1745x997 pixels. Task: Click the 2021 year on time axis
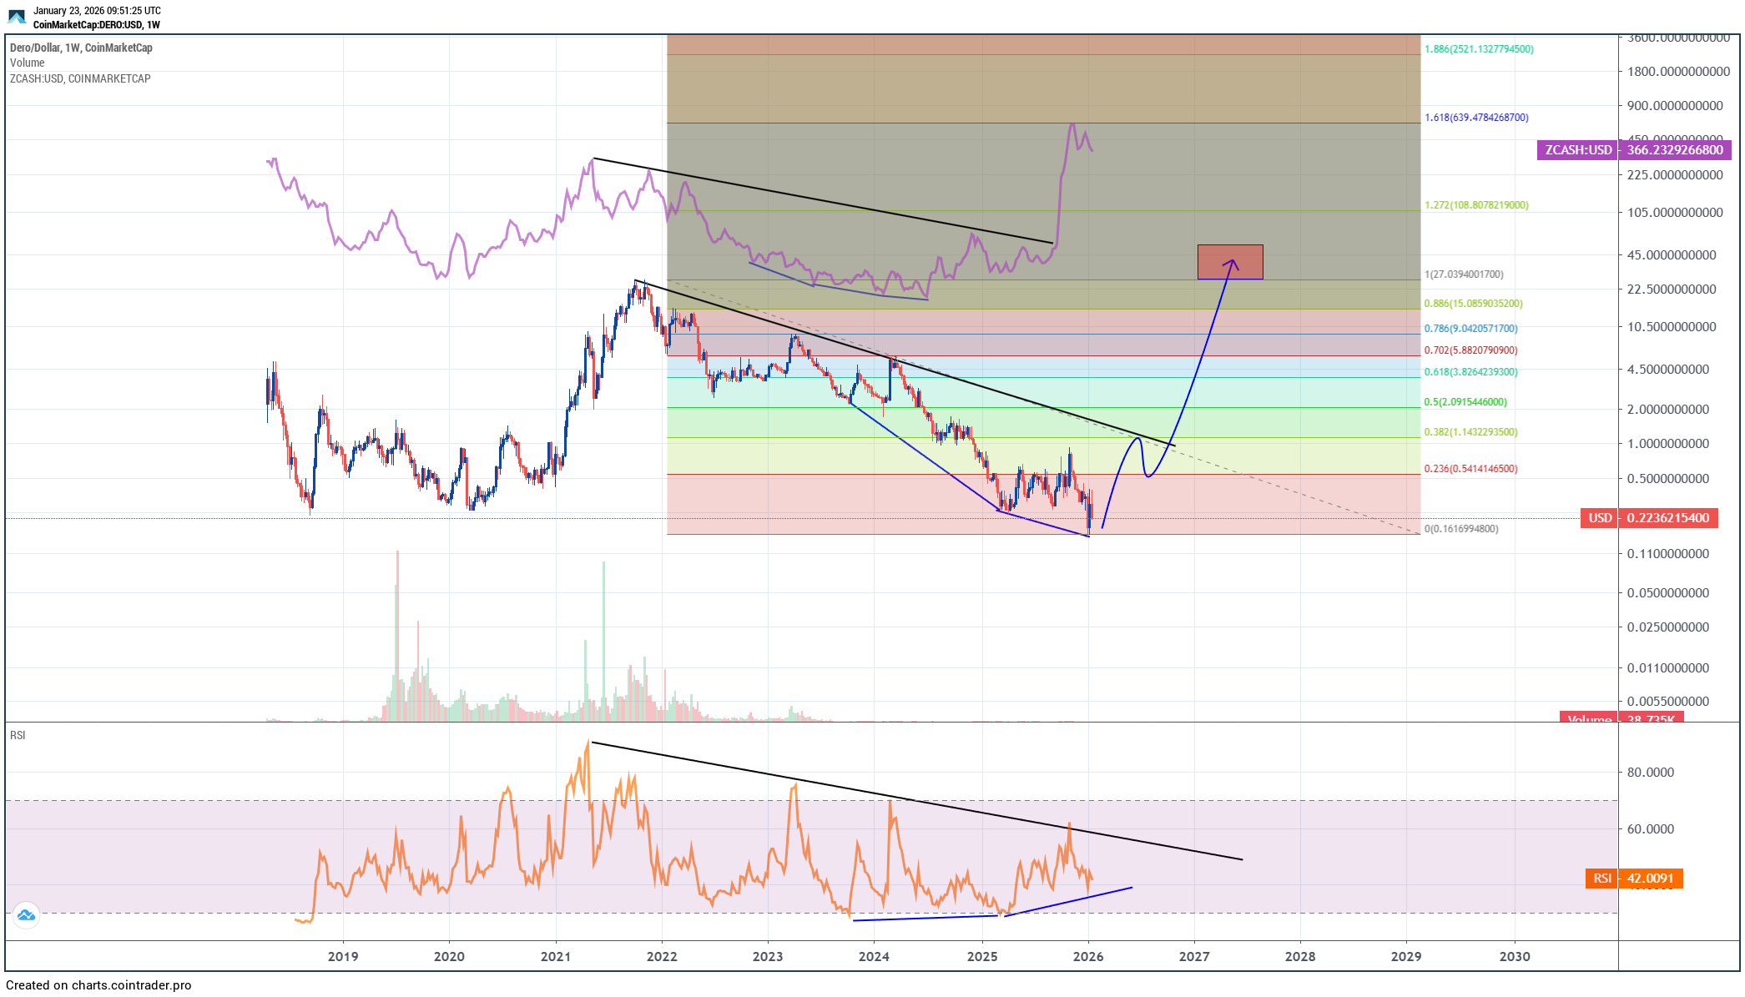click(x=555, y=956)
